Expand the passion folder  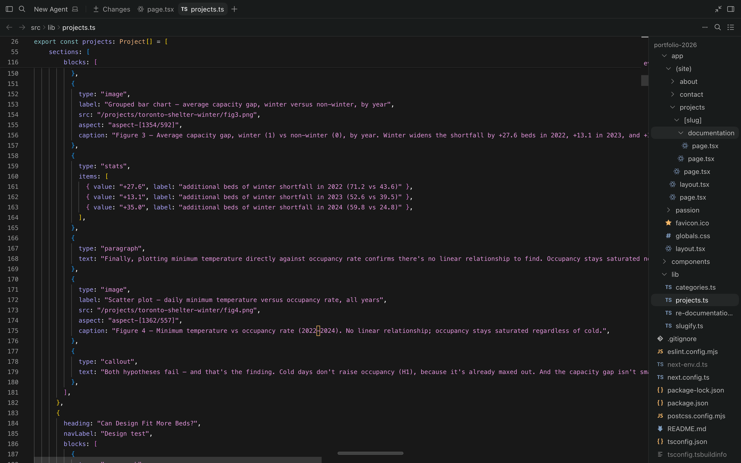click(x=669, y=210)
